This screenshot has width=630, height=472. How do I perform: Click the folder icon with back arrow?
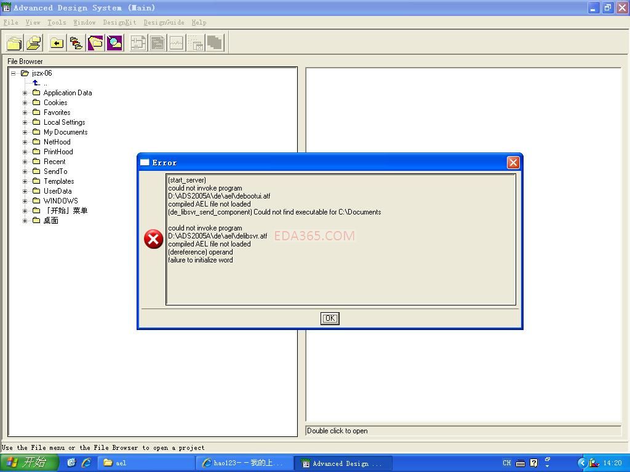click(57, 42)
